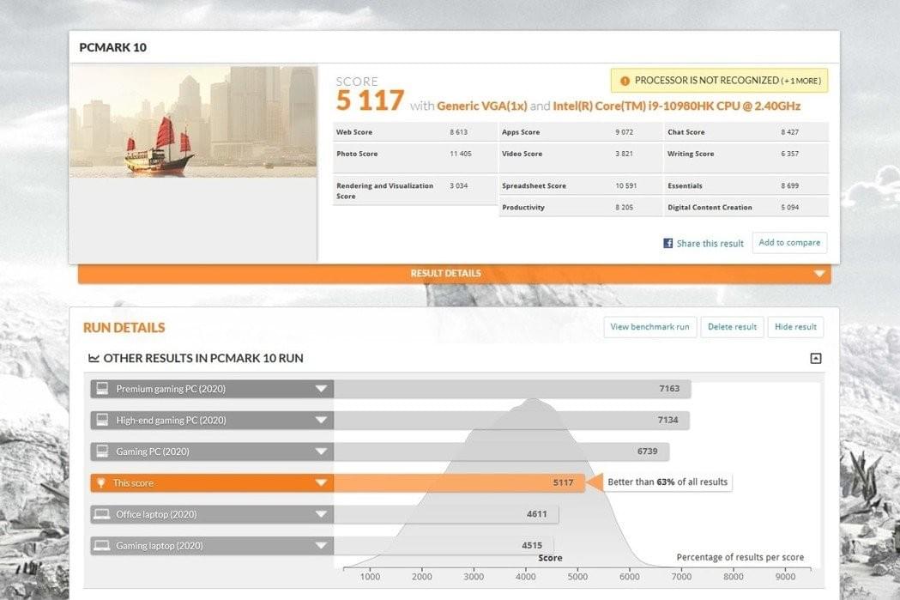The width and height of the screenshot is (900, 600).
Task: Click the monitor icon for Gaming PC (2020)
Action: [102, 452]
